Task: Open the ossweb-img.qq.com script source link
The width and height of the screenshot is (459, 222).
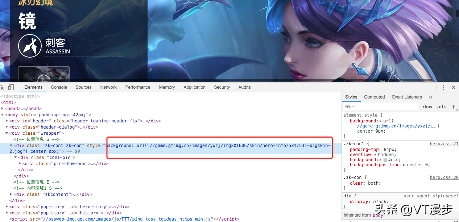Action: [127, 219]
